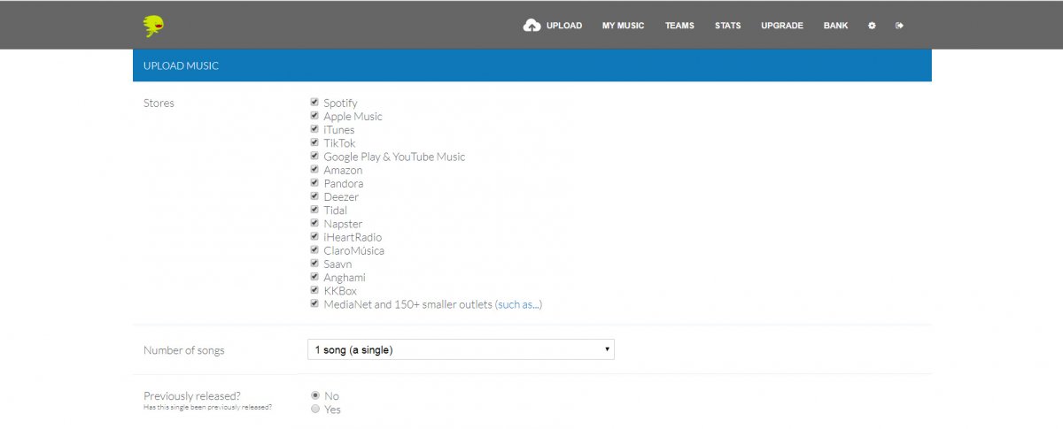Click the sign out icon
1063x429 pixels.
pos(899,26)
